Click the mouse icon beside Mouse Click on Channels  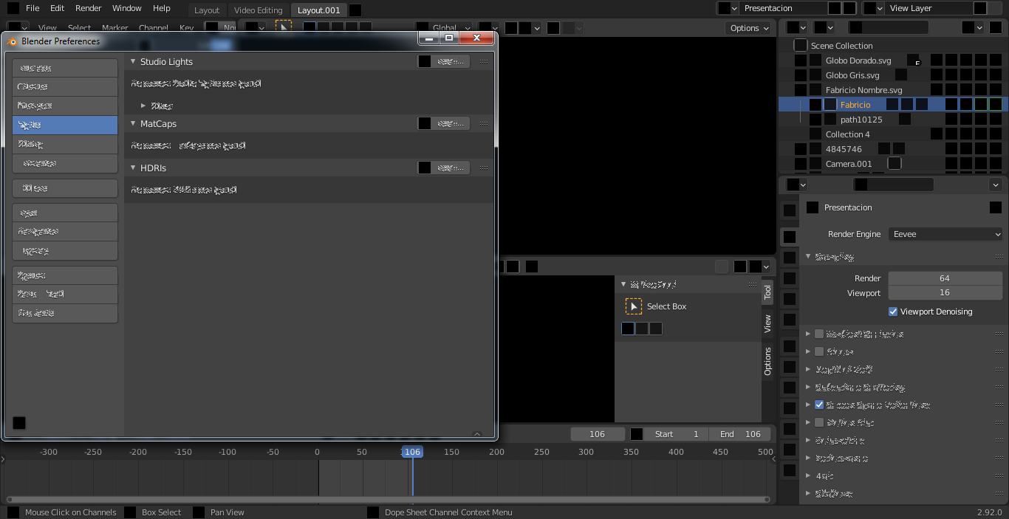(x=13, y=512)
